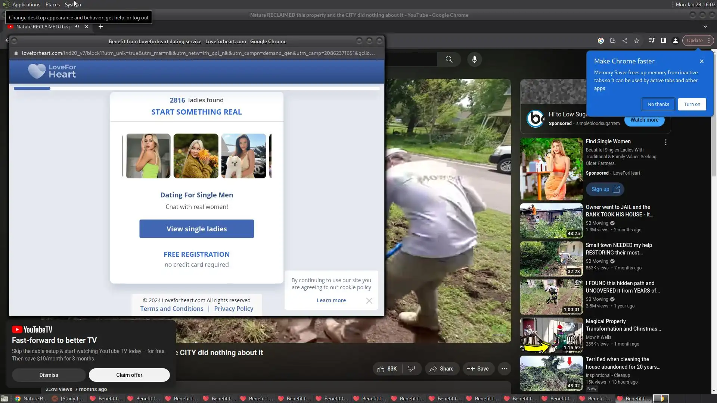
Task: Open options menu for Find Single Women ad
Action: coord(665,142)
